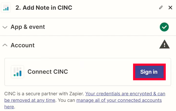This screenshot has width=176, height=111.
Task: Close the Add Note in CINC panel
Action: [x=170, y=8]
